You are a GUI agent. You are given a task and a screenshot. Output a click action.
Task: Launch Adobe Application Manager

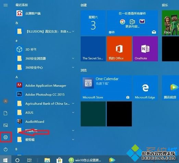click(45, 86)
